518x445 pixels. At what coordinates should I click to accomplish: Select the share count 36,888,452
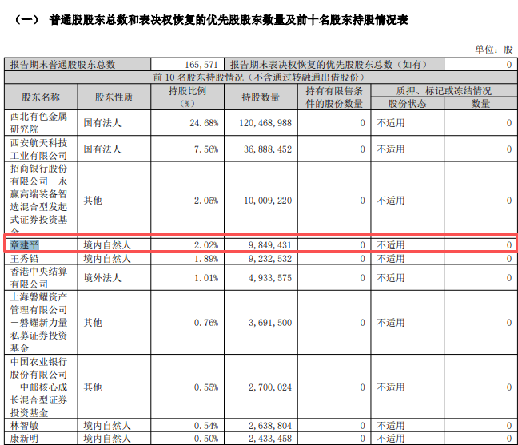coord(268,149)
